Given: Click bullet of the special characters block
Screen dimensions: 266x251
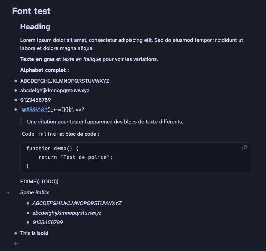Looking at the screenshot, I should coord(16,110).
